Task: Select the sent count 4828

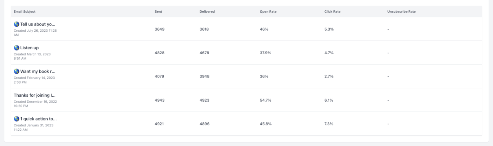Action: pyautogui.click(x=159, y=53)
